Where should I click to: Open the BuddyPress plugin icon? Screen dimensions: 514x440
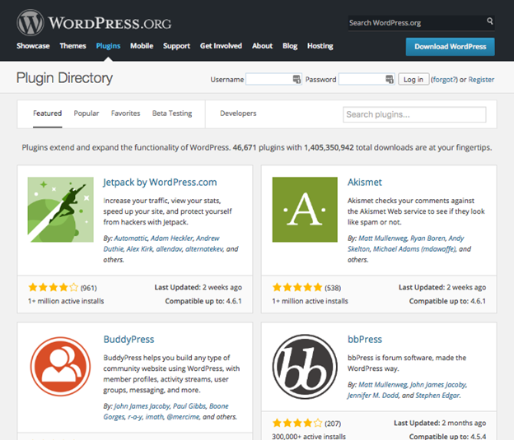tap(61, 367)
